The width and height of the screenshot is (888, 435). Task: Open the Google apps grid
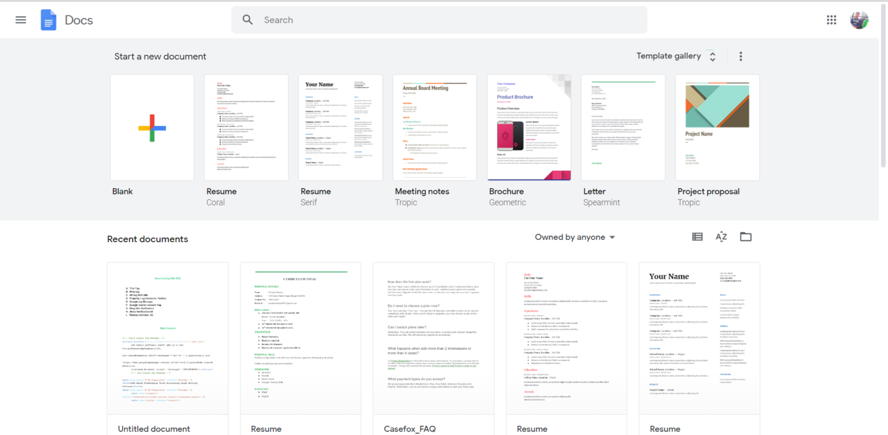(x=831, y=19)
